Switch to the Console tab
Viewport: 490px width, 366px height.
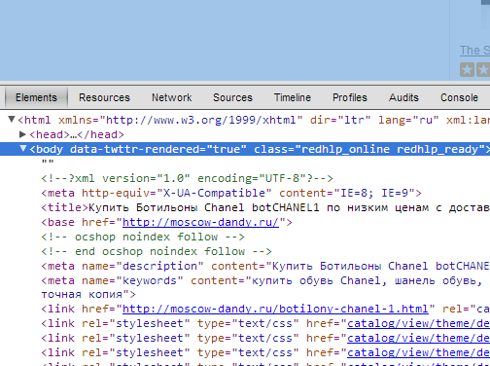pos(459,97)
